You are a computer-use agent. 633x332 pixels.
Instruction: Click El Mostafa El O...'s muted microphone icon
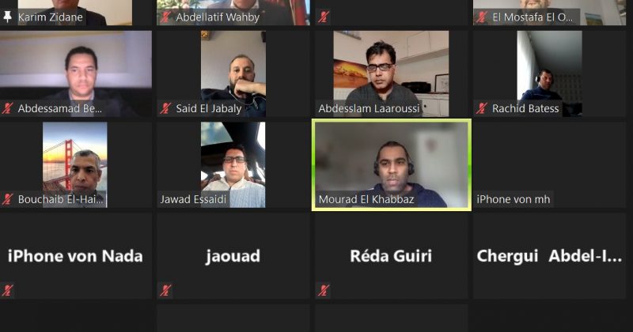click(482, 17)
